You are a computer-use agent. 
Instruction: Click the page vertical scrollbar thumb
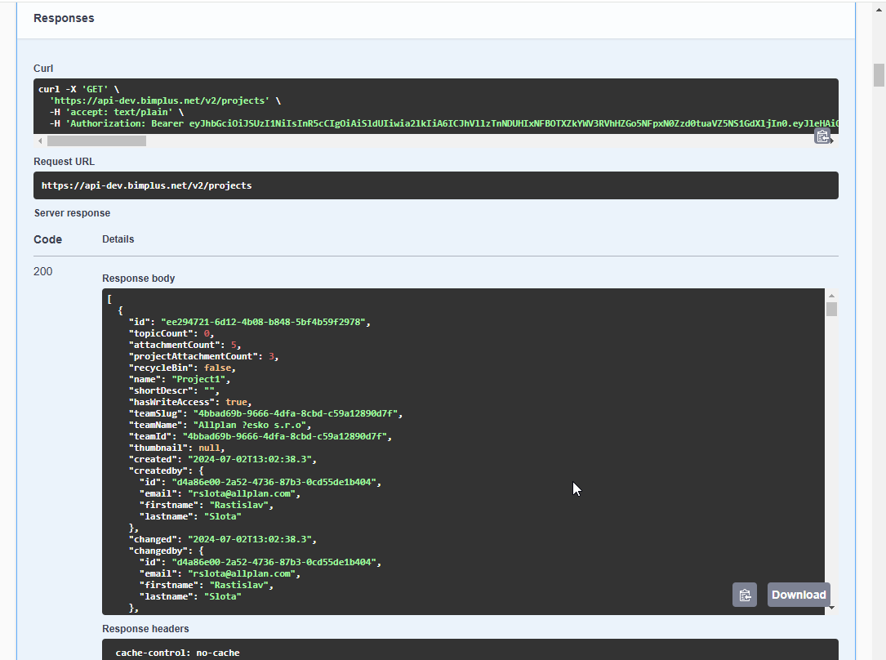click(879, 75)
